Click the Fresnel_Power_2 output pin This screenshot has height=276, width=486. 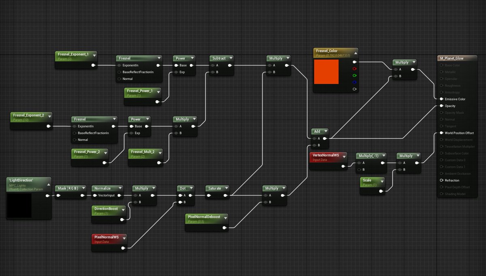tap(104, 163)
